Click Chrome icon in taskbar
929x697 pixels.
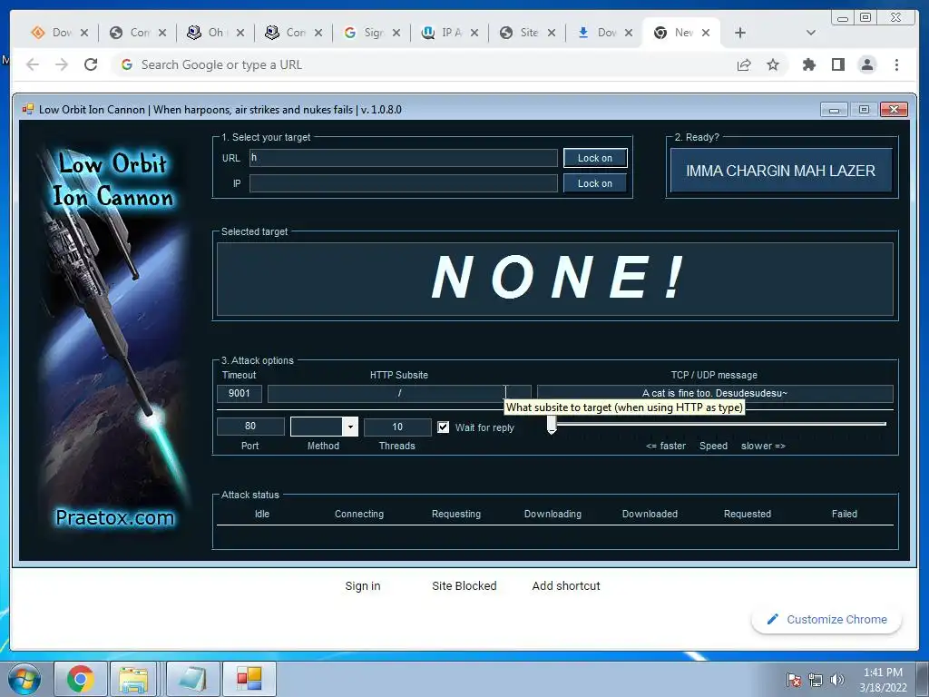(x=81, y=679)
